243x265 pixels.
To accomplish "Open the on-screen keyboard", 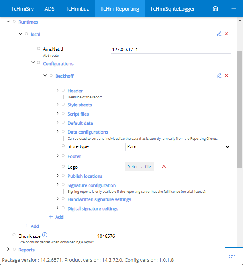I will click(234, 257).
